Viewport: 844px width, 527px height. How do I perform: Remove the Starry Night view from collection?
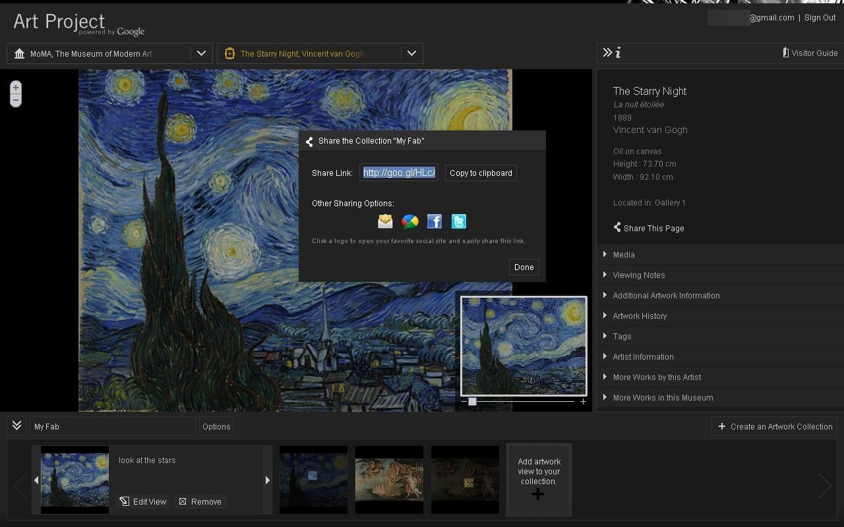click(x=200, y=501)
